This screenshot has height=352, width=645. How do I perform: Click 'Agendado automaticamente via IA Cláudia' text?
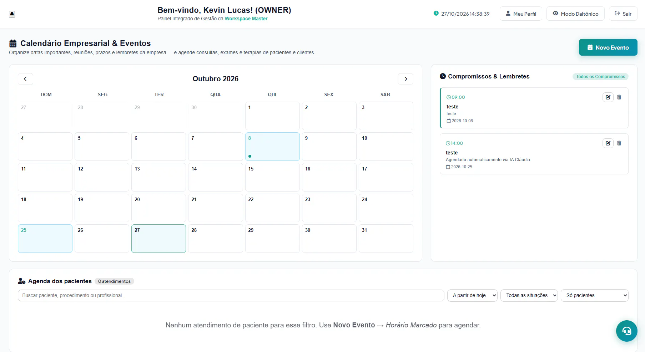(x=488, y=160)
